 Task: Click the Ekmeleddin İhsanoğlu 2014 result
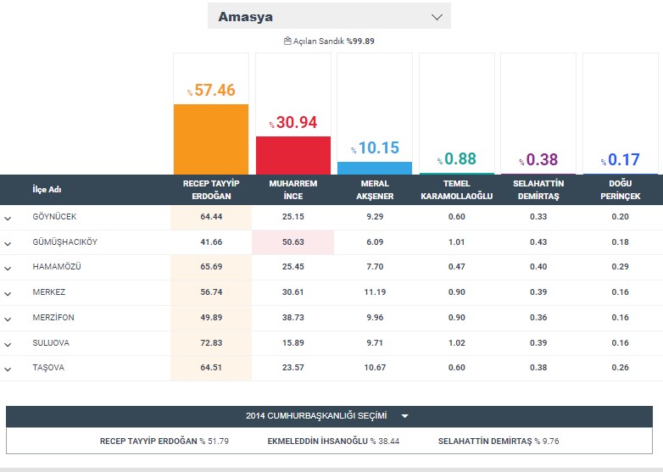(x=333, y=441)
